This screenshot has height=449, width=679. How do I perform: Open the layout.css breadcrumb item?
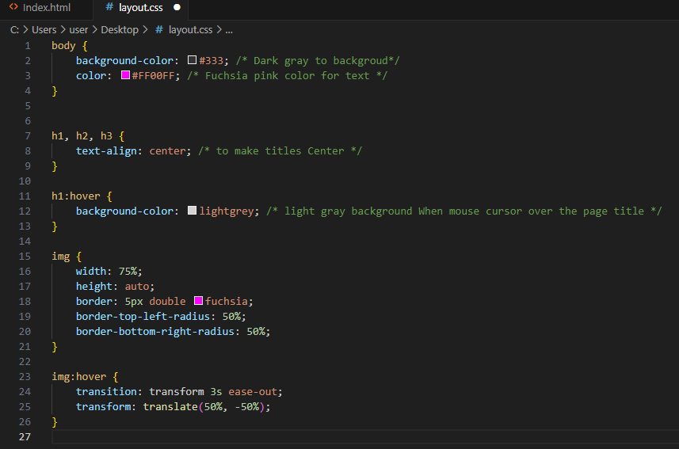190,30
